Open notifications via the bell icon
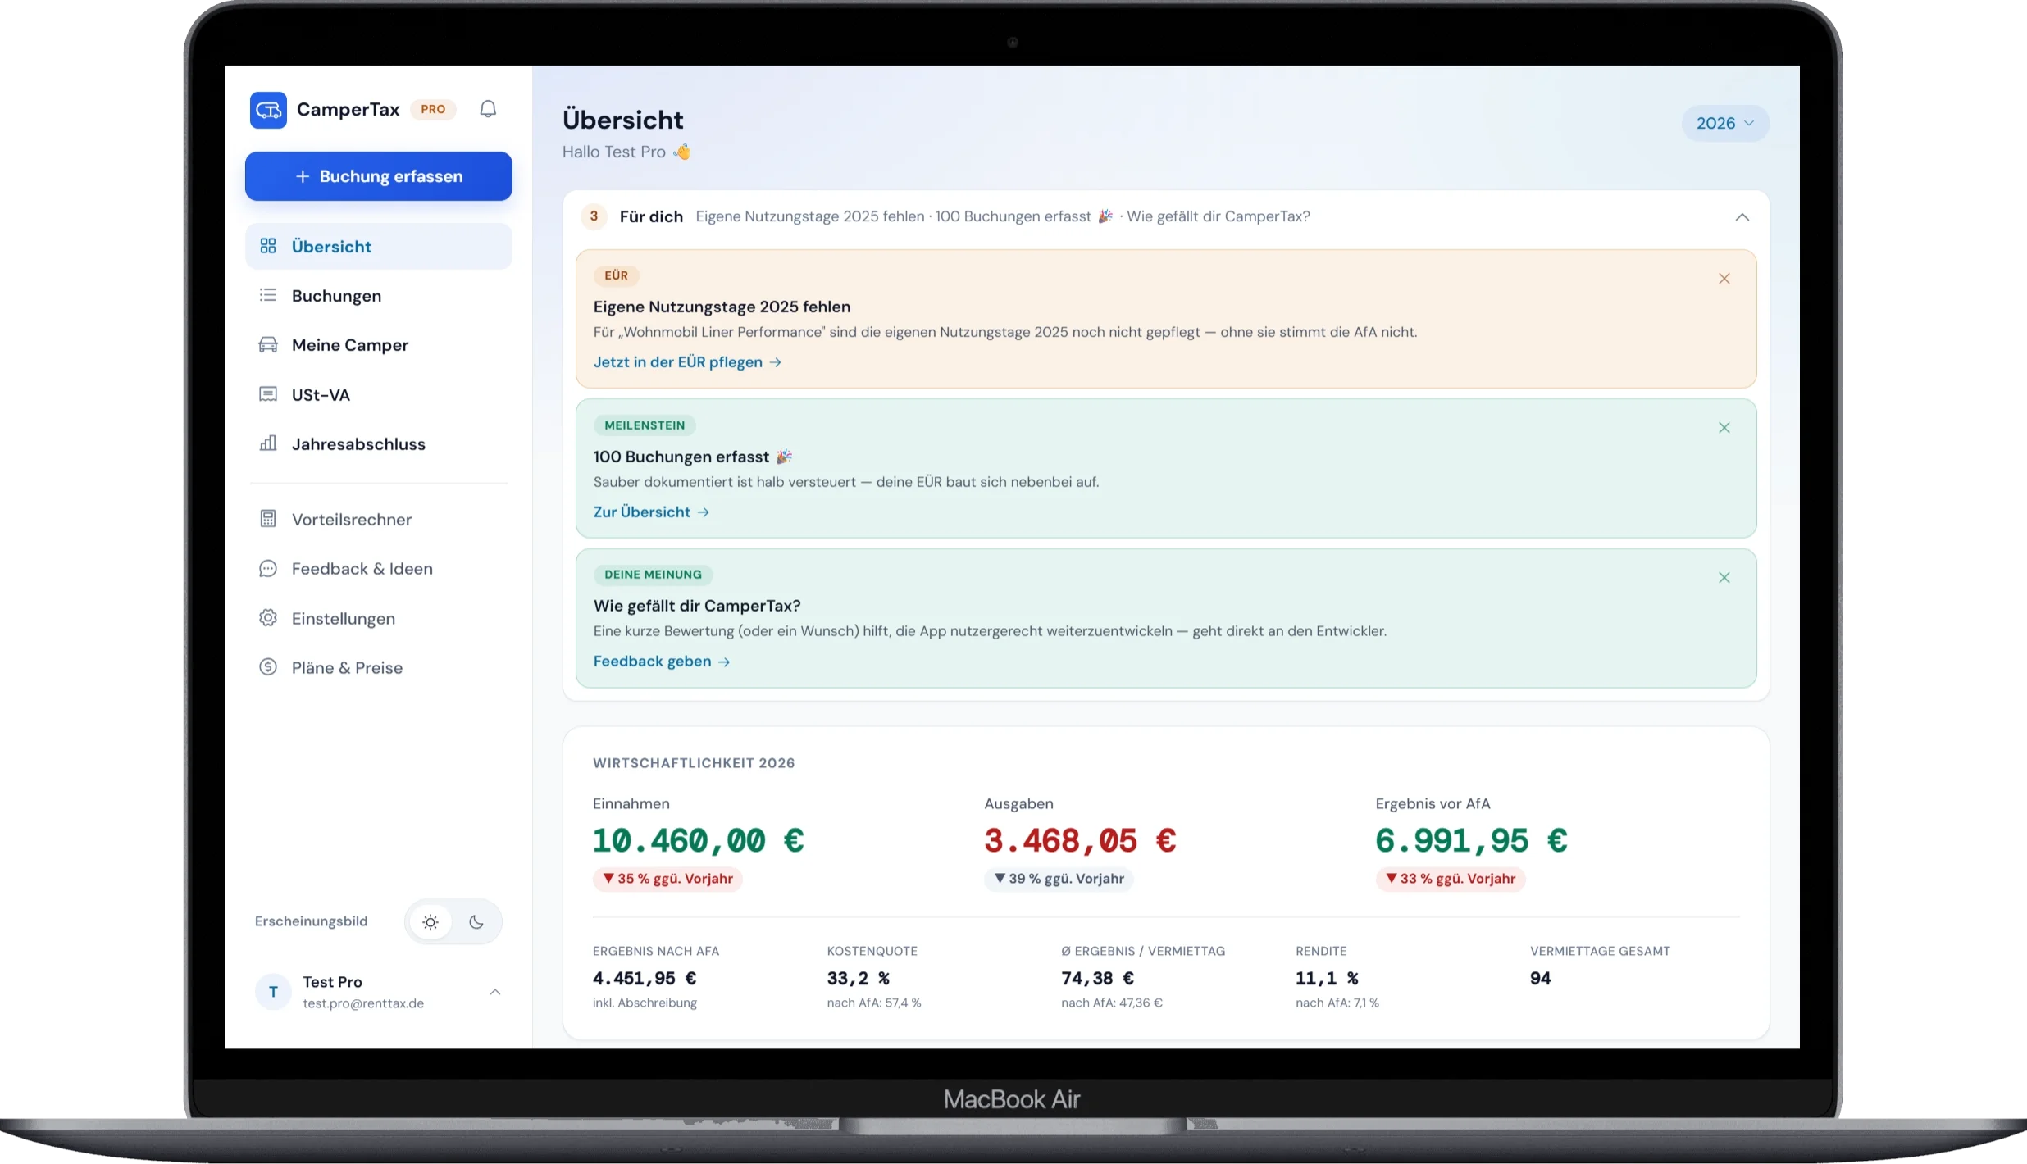Viewport: 2027px width, 1164px height. (x=488, y=109)
